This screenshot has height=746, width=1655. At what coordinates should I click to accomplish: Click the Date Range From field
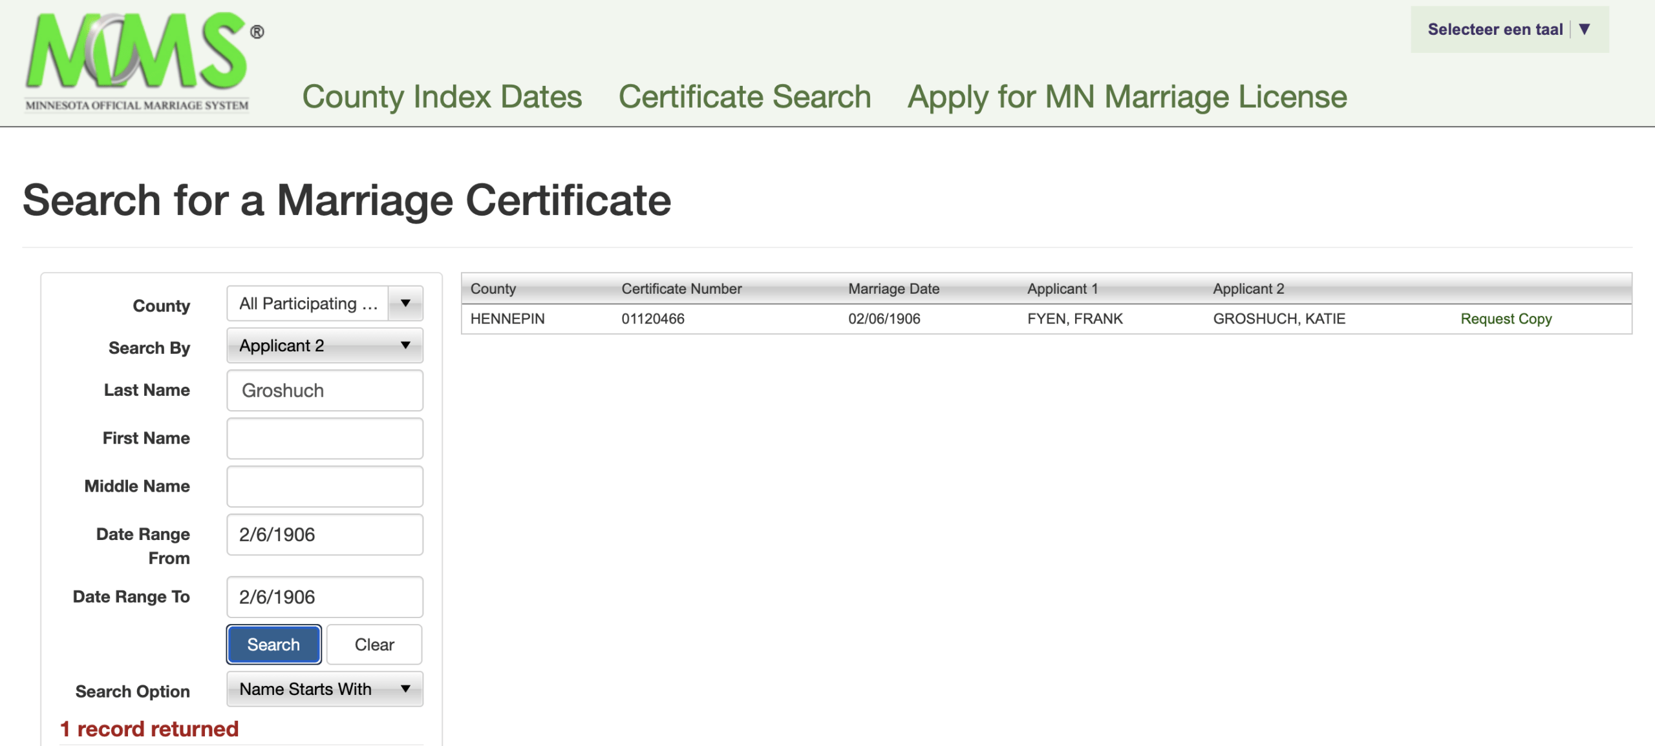pos(325,535)
